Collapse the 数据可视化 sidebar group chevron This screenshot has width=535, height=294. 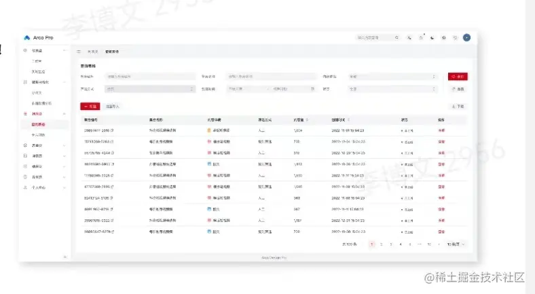64,82
